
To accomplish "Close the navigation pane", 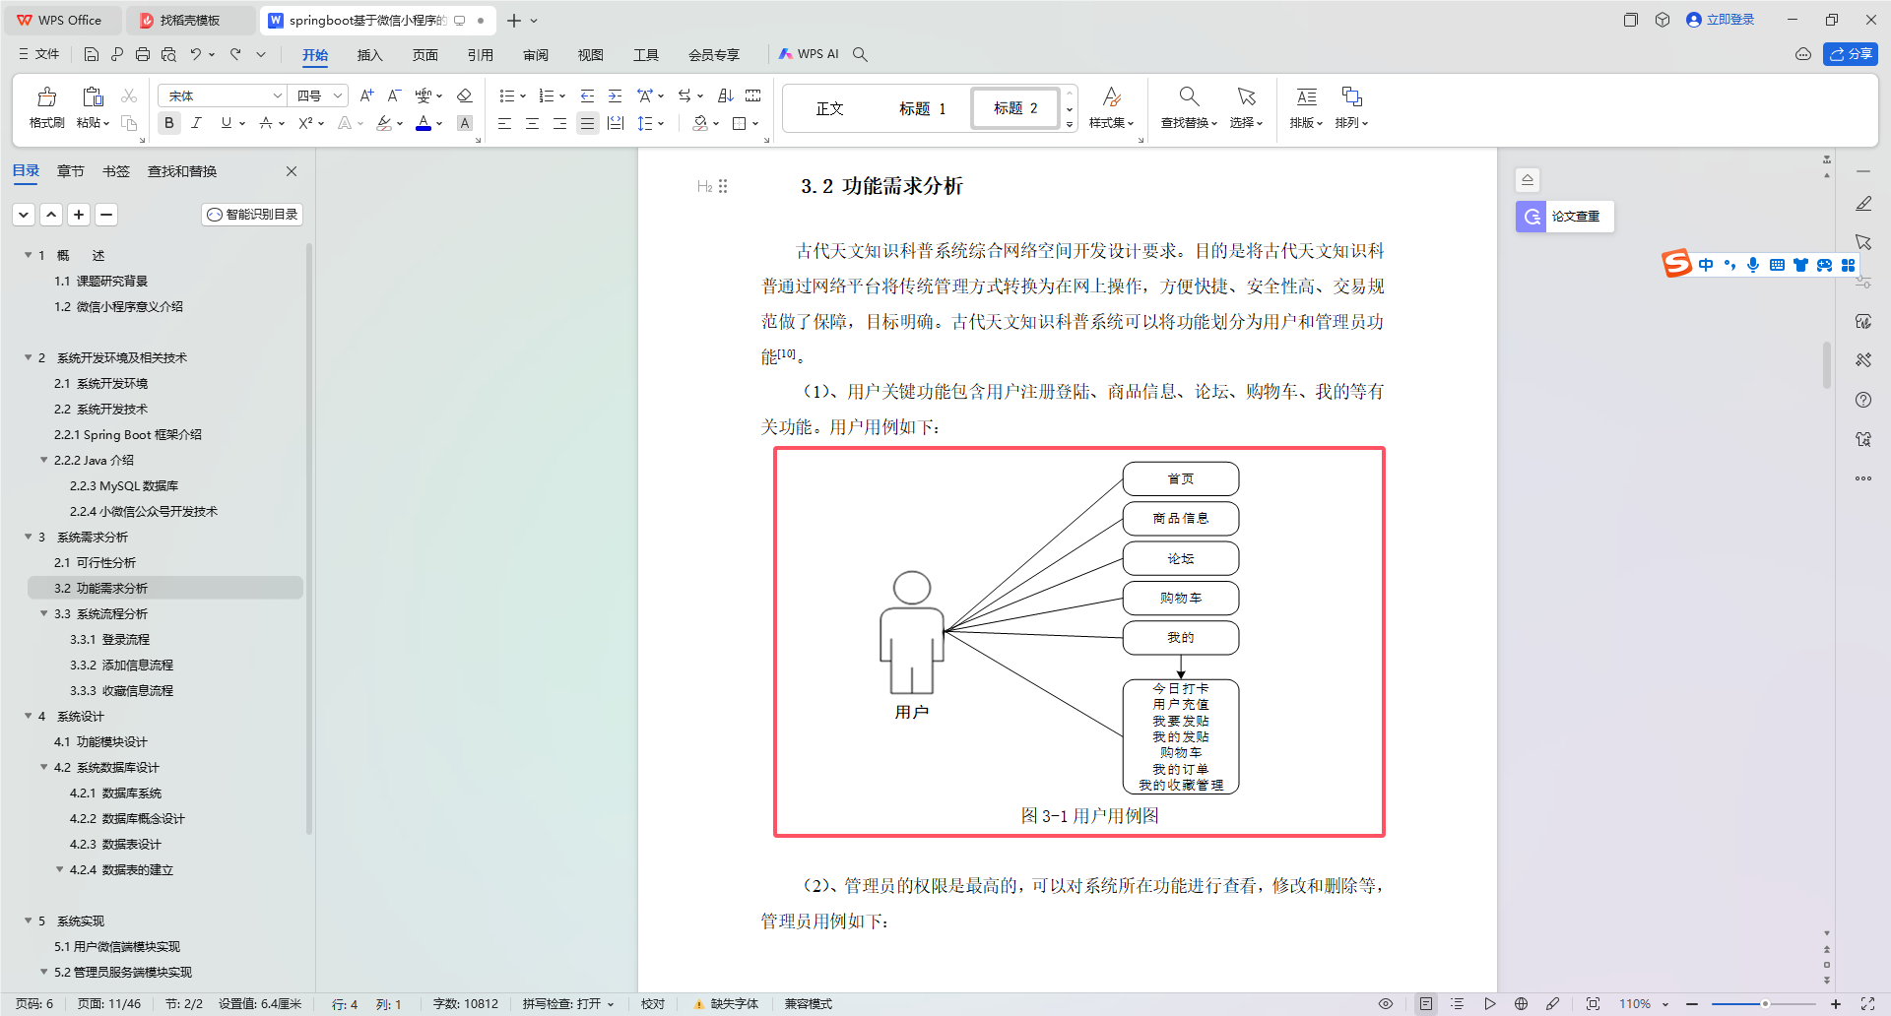I will (292, 171).
